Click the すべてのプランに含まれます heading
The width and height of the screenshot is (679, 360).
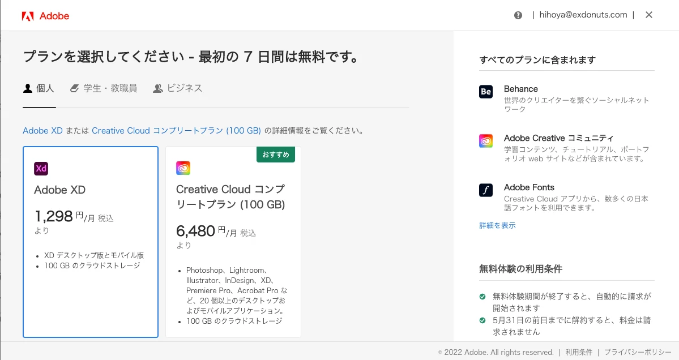click(537, 59)
